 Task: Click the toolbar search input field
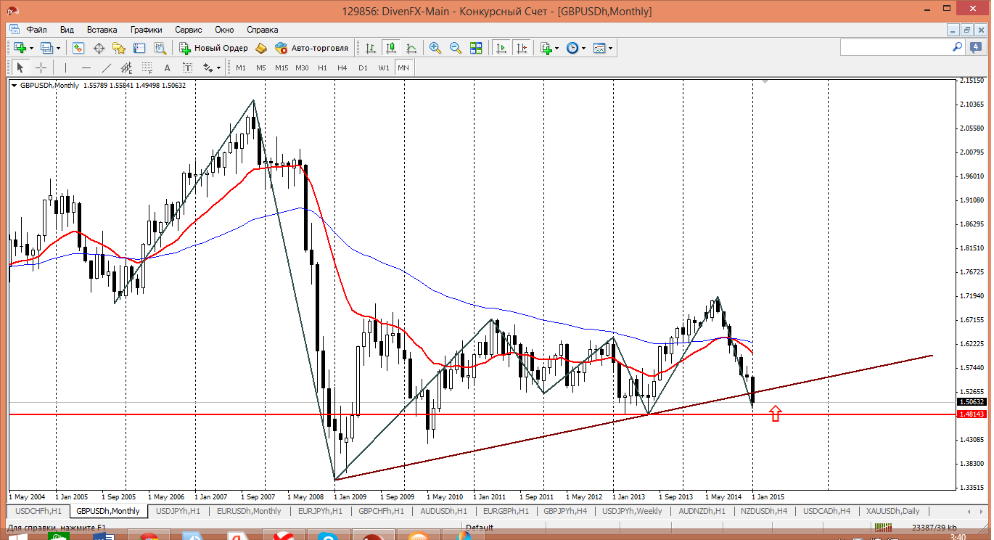point(895,47)
